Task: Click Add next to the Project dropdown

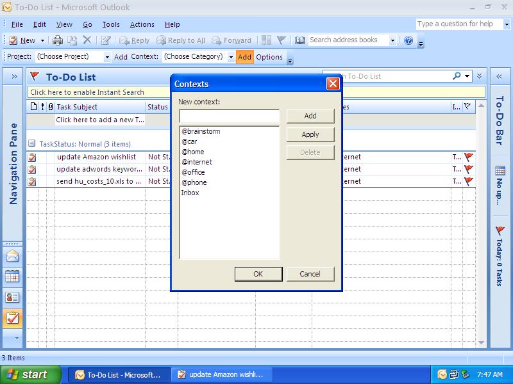Action: 121,57
